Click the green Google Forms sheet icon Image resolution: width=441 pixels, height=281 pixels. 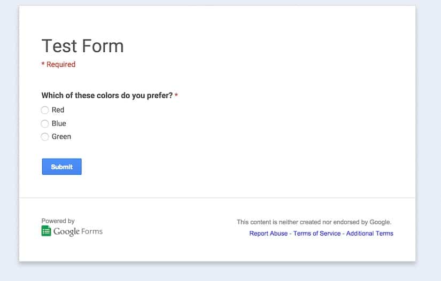pos(46,231)
